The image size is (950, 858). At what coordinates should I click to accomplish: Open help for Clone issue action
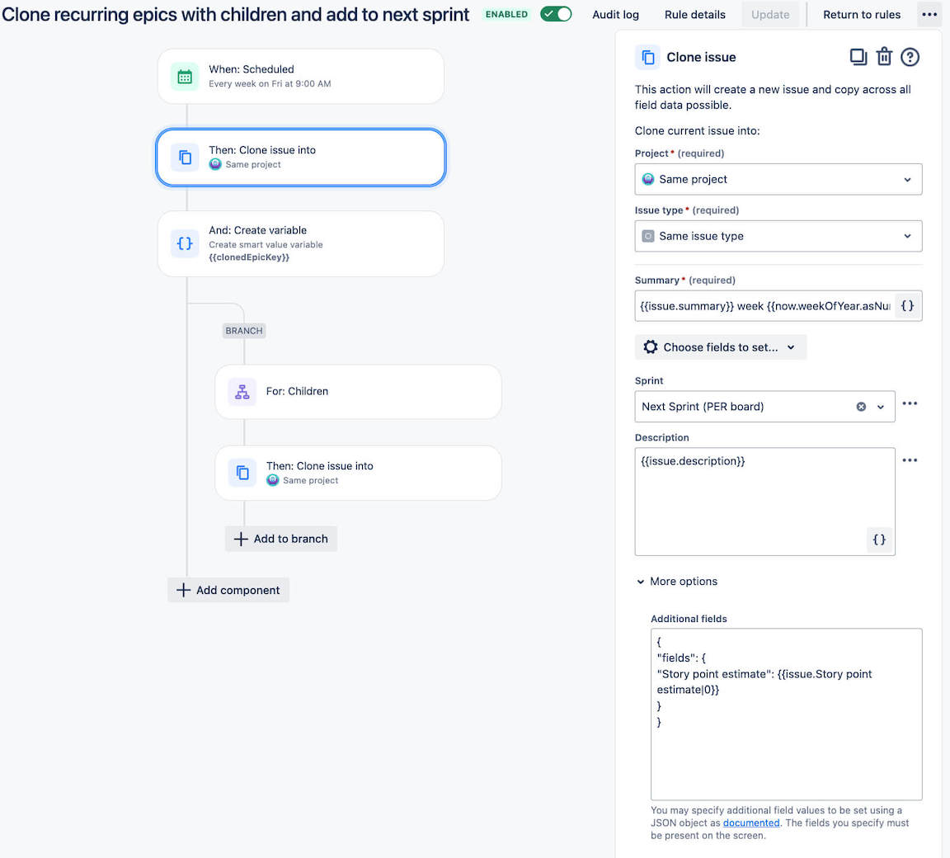(x=910, y=57)
